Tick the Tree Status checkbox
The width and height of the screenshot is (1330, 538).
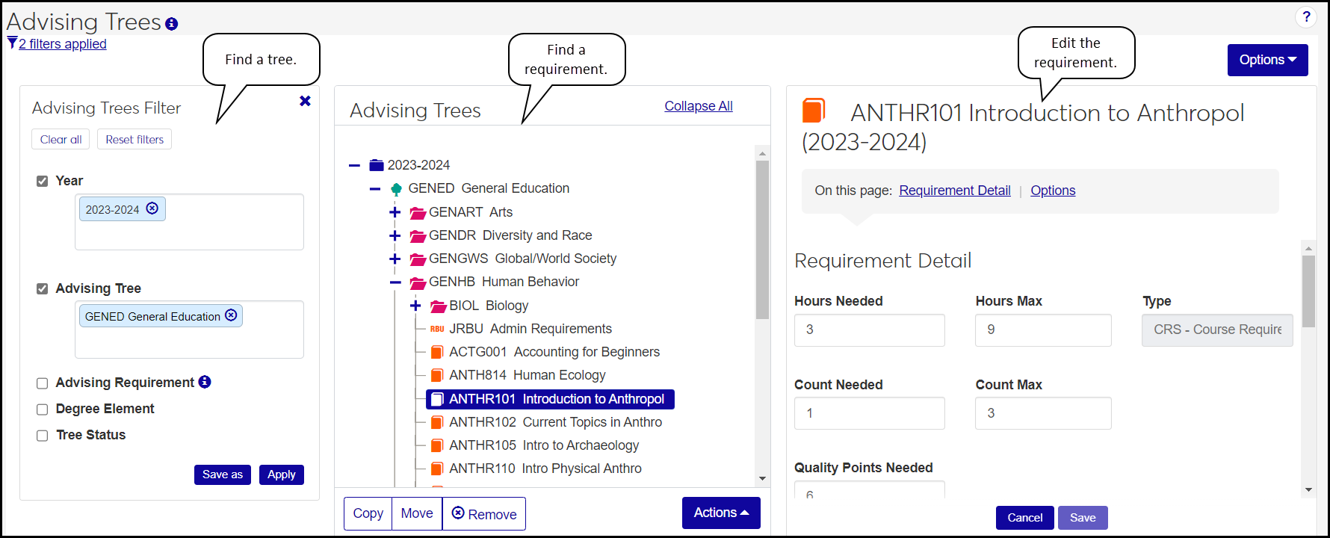tap(43, 436)
